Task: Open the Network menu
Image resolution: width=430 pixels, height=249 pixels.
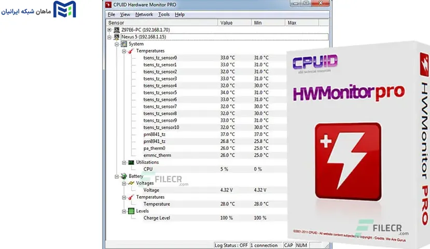Action: [x=144, y=15]
